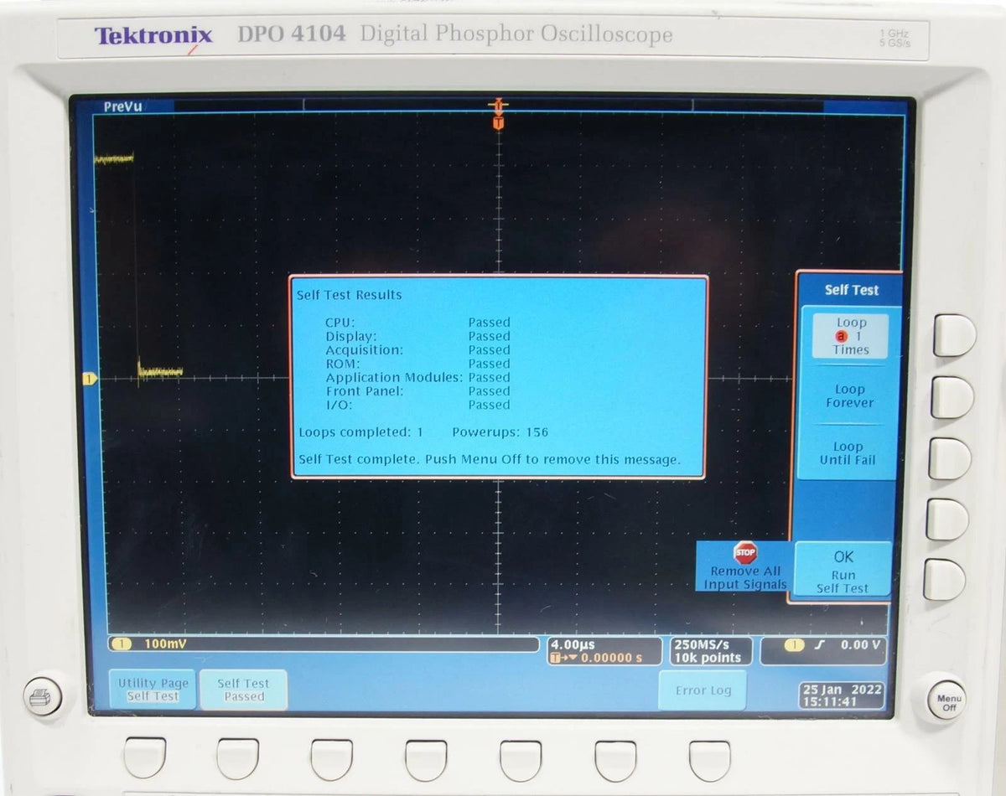Select the Loop 1 Times option

tap(850, 335)
